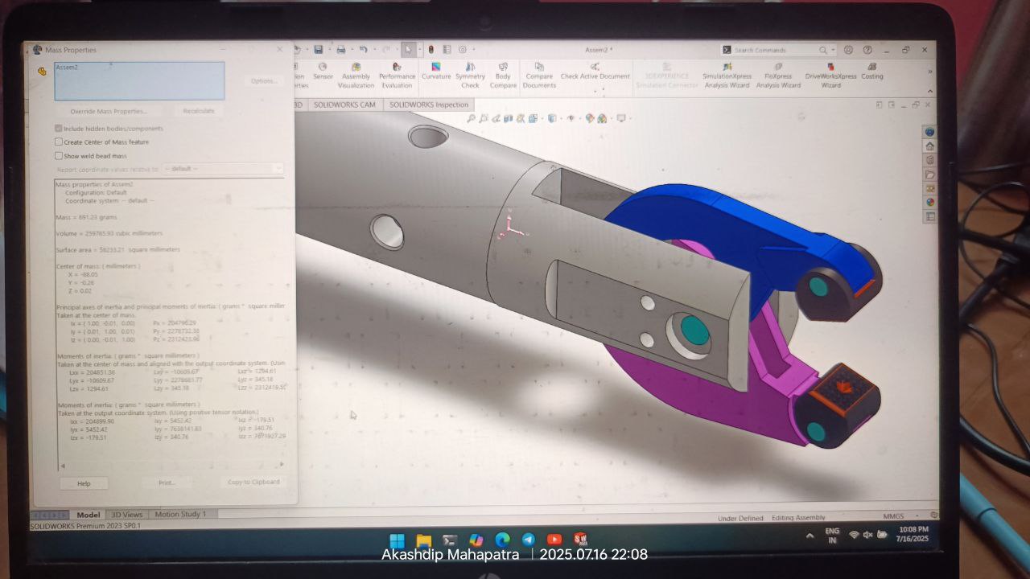Expand the Search Commands dropdown arrow
The width and height of the screenshot is (1030, 579).
click(832, 50)
